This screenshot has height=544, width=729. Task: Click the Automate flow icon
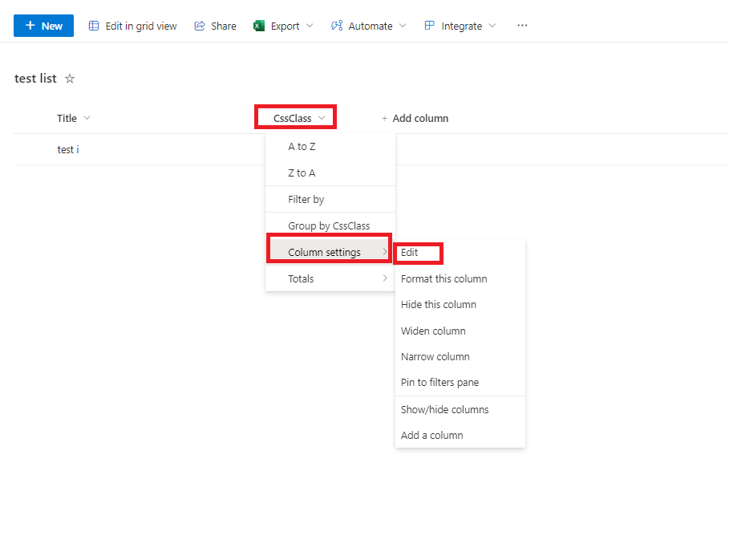(x=337, y=26)
